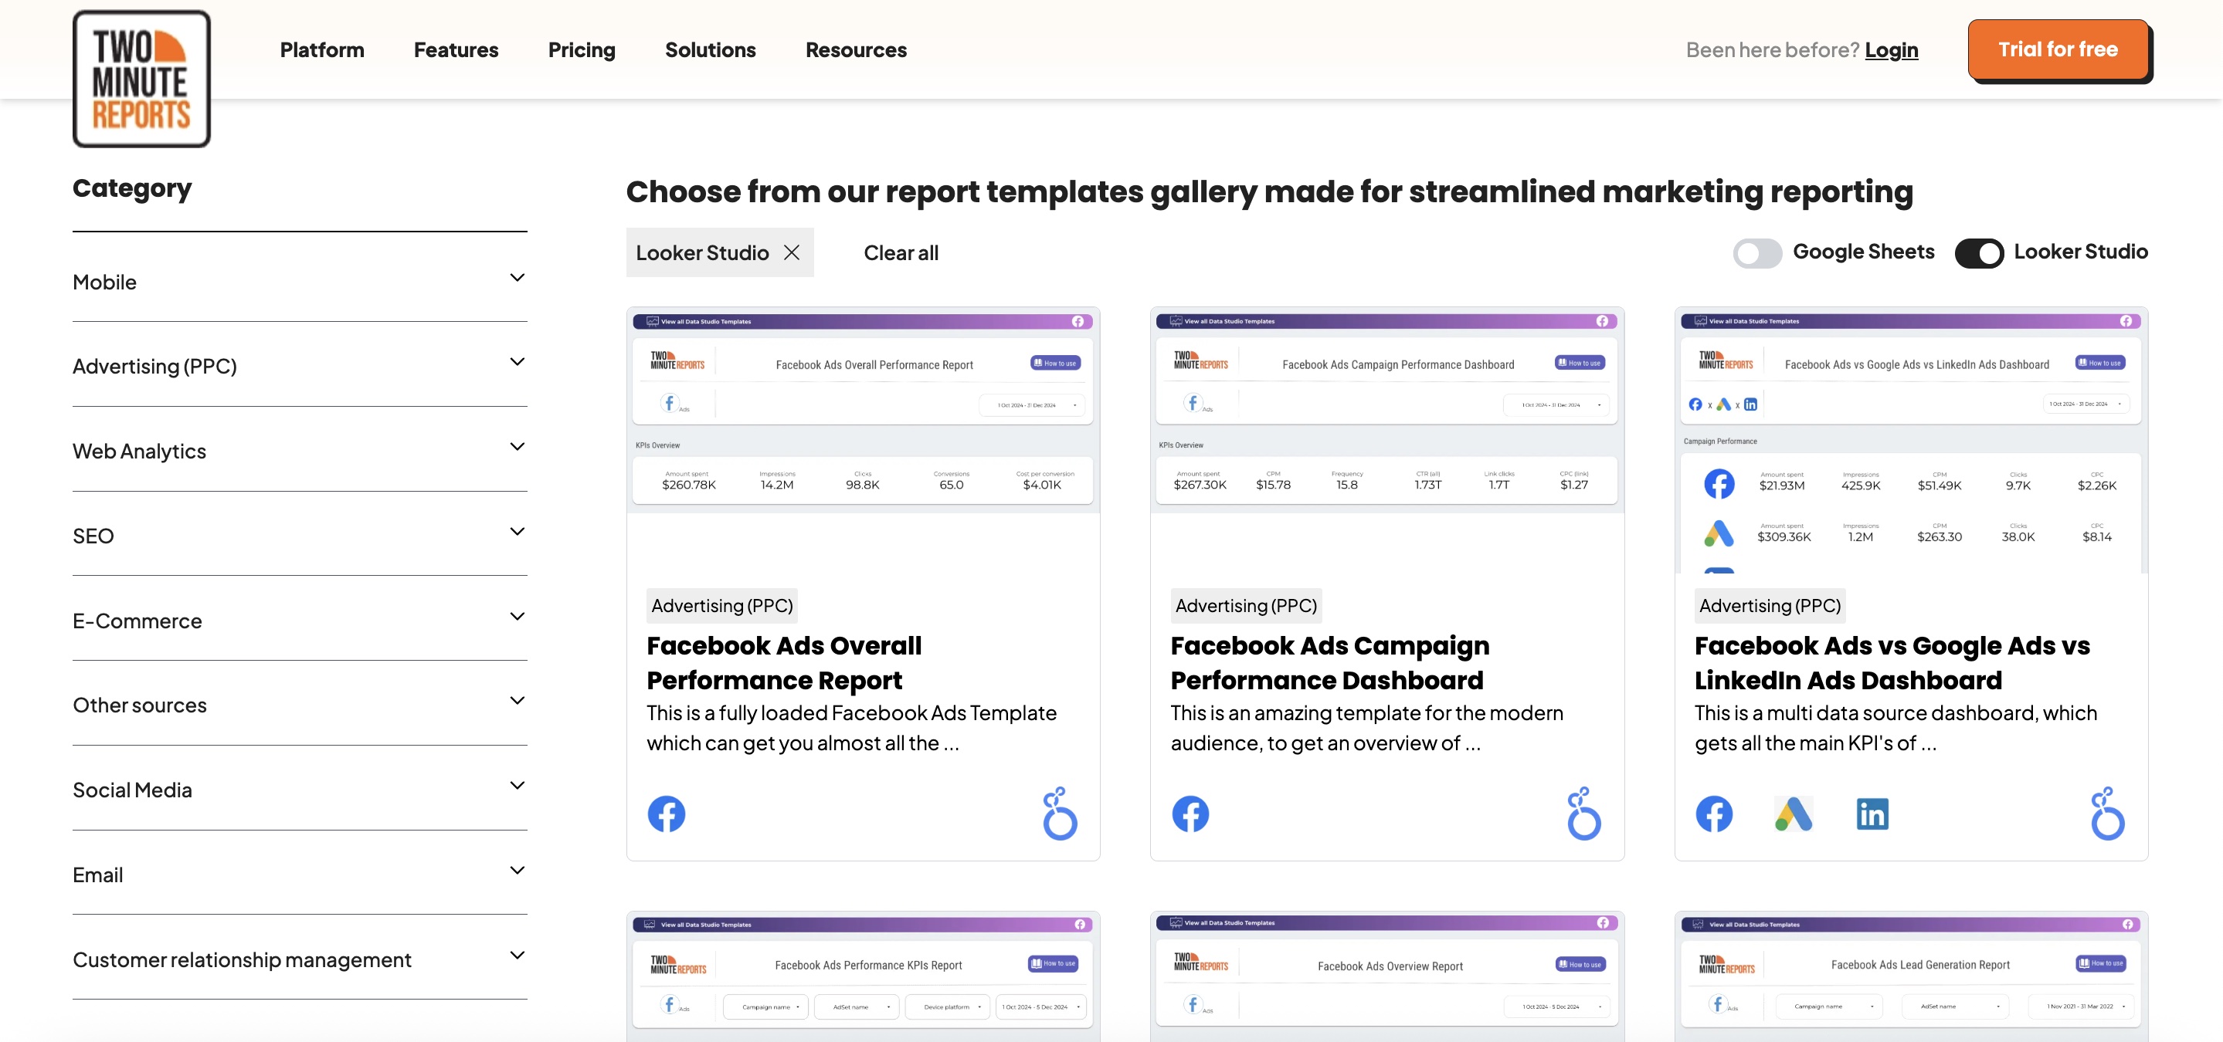Open Facebook vs Google vs LinkedIn Dashboard thumbnail

pyautogui.click(x=1911, y=439)
